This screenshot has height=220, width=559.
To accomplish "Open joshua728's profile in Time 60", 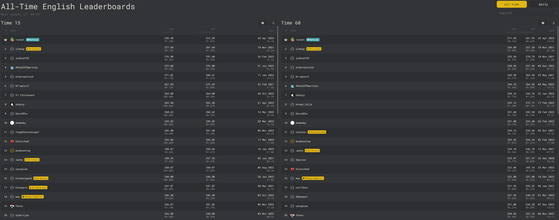I will pyautogui.click(x=302, y=58).
